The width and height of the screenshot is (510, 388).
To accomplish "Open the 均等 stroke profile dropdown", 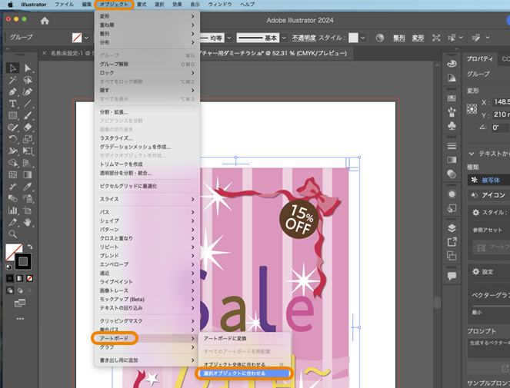I will tap(229, 38).
